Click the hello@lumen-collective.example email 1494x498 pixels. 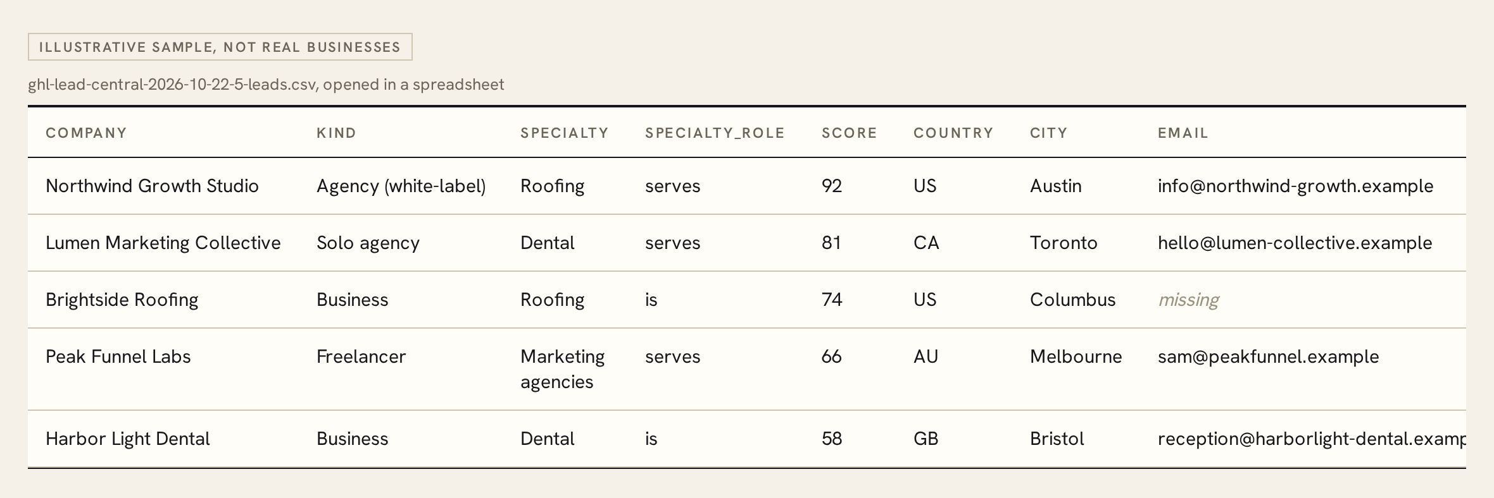(x=1295, y=243)
